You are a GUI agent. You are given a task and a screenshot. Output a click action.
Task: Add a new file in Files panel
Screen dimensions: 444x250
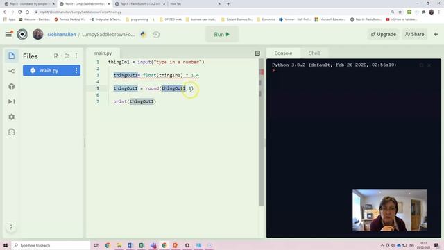pos(56,56)
